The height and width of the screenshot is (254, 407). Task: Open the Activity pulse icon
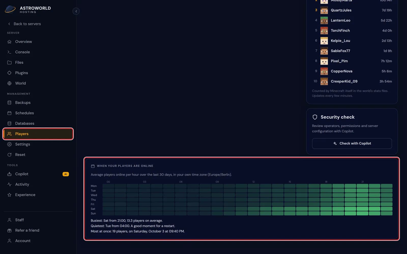(x=9, y=184)
